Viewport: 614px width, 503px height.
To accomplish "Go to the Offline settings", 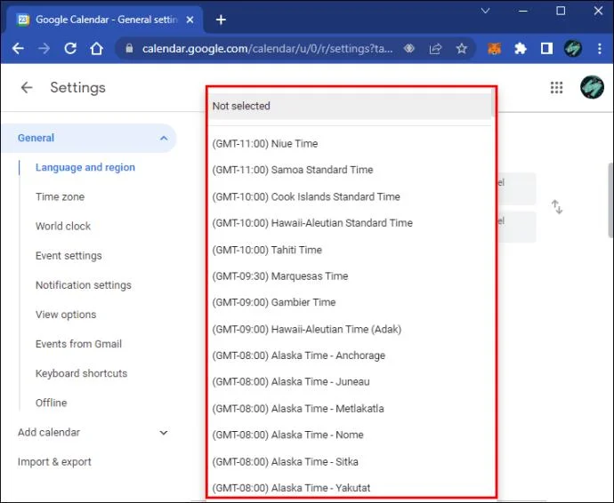I will pyautogui.click(x=52, y=403).
